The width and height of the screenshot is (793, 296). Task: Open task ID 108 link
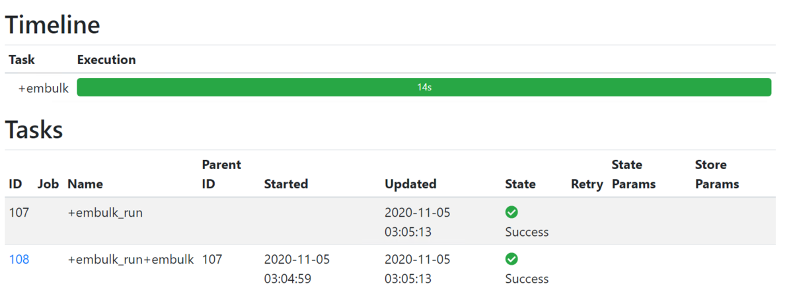(x=19, y=260)
